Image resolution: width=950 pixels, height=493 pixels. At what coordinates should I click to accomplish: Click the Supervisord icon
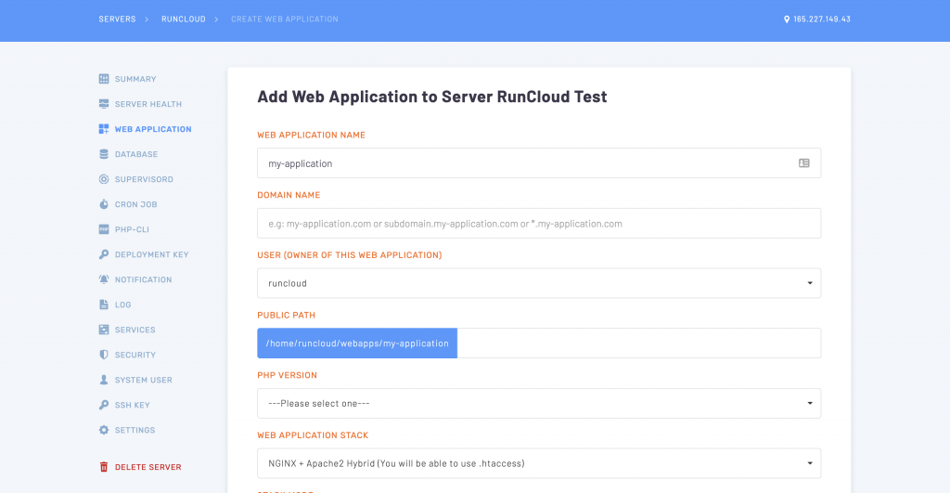104,179
